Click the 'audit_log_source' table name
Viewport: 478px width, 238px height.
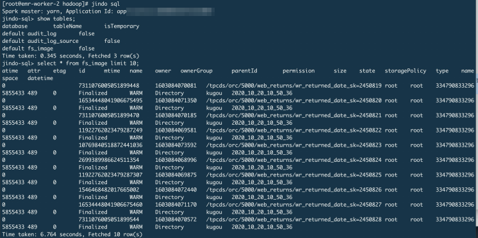(x=53, y=41)
